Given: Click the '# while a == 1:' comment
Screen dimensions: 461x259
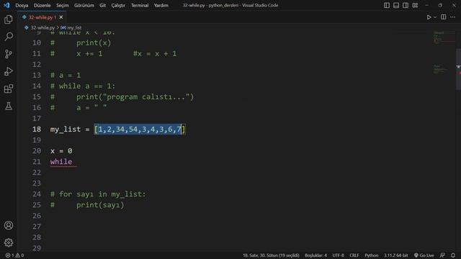Looking at the screenshot, I should click(83, 86).
